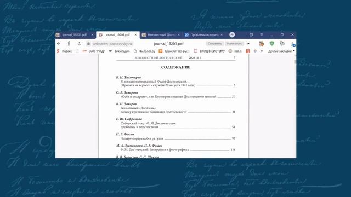Open the Филолог.ру bookmark
Screen dimensions: 351x197
[x=144, y=51]
